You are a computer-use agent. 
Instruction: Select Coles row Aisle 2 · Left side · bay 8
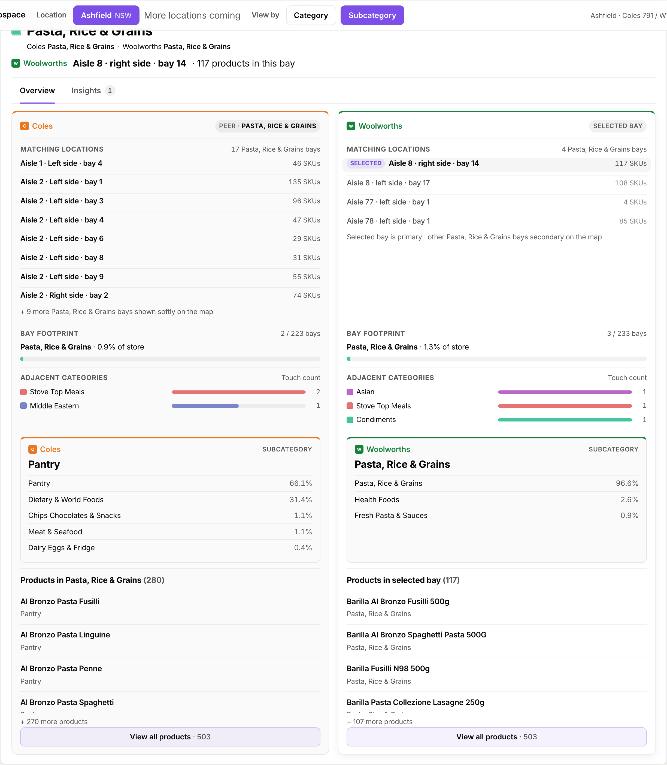170,257
